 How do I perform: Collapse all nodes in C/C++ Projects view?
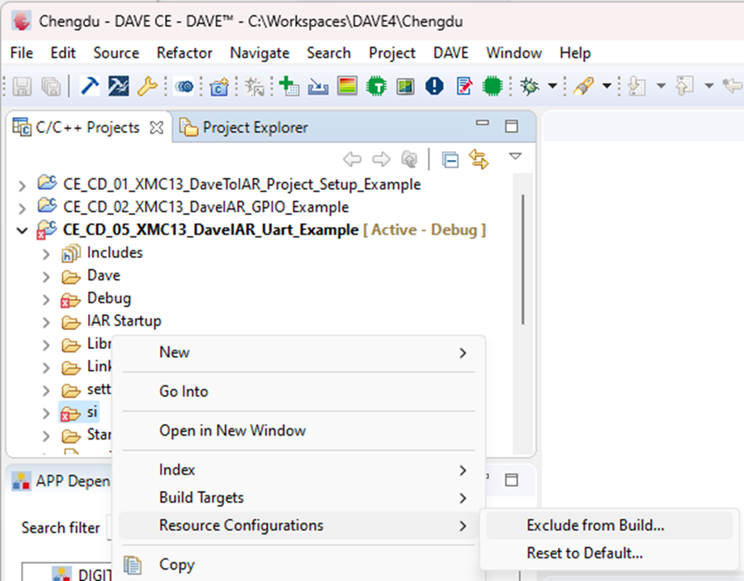tap(450, 159)
